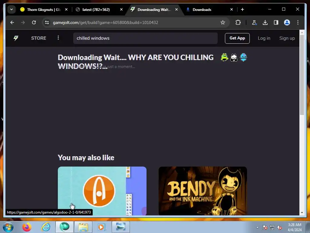Open the Action Center flag icon

click(265, 227)
